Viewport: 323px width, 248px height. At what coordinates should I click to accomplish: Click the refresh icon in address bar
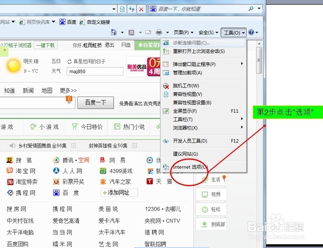(132, 9)
